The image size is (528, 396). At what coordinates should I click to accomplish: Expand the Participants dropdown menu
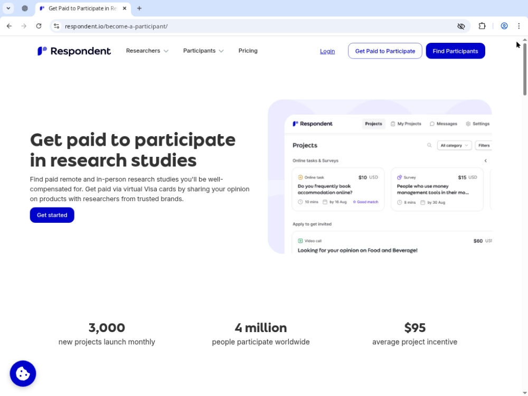click(203, 51)
